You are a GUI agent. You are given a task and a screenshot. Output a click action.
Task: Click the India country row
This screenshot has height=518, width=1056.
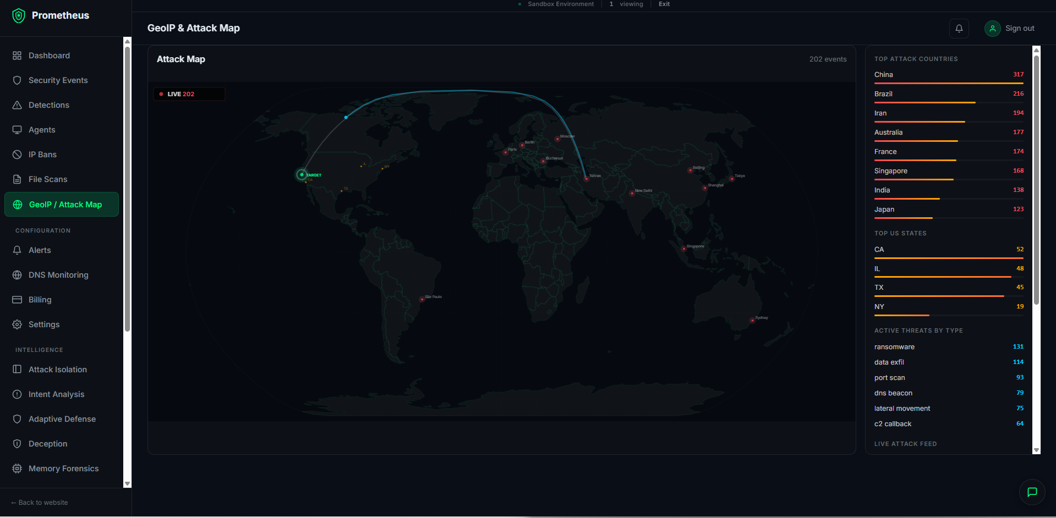(x=949, y=192)
